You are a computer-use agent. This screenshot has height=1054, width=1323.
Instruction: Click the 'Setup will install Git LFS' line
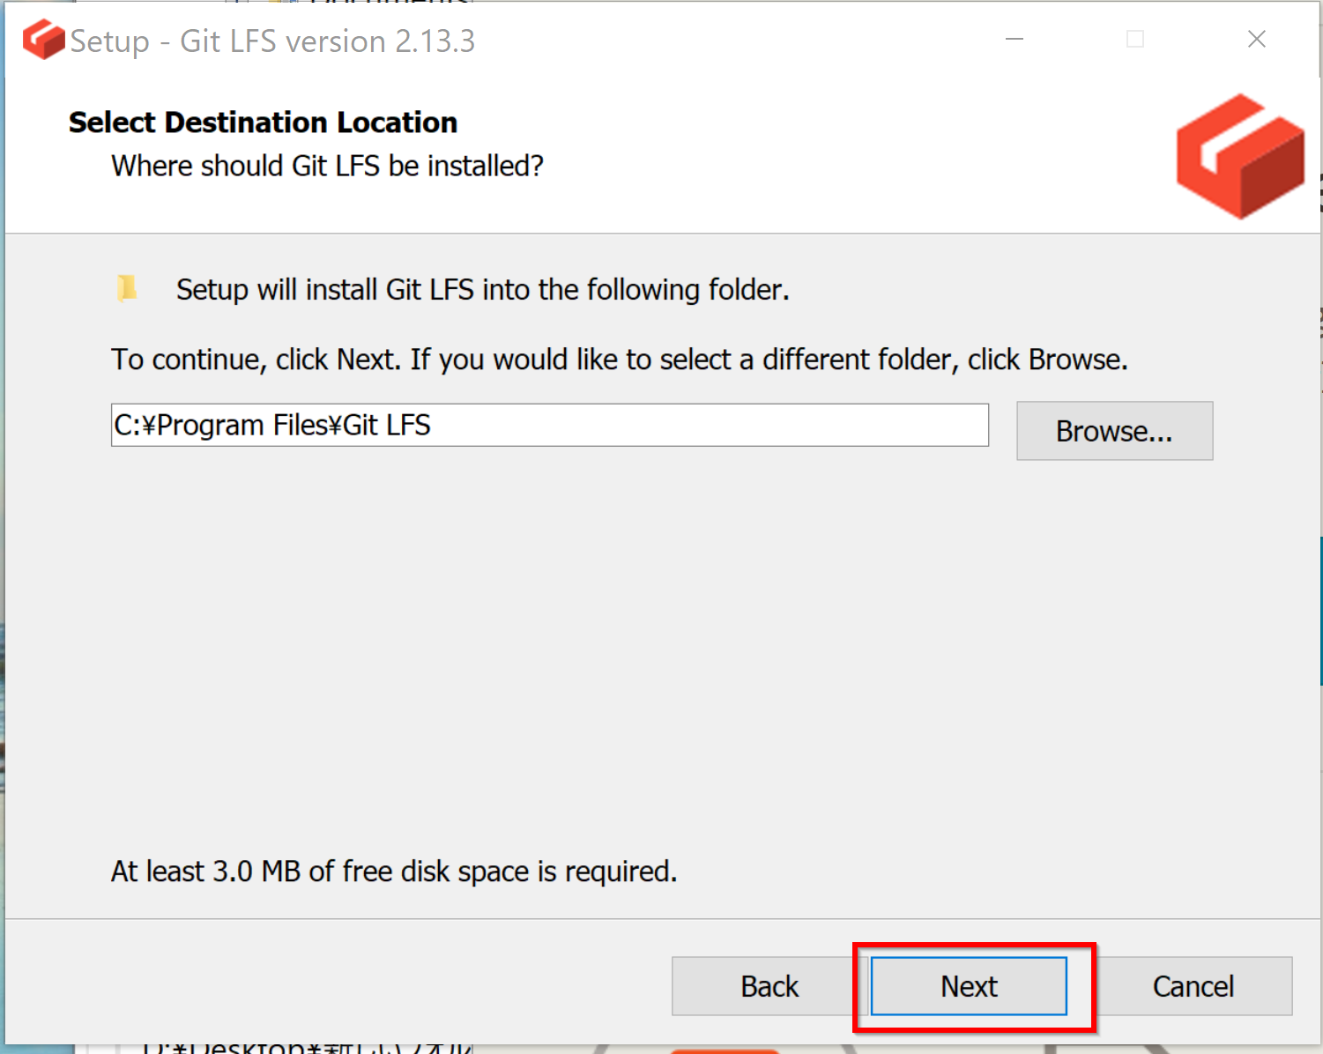[x=482, y=290]
